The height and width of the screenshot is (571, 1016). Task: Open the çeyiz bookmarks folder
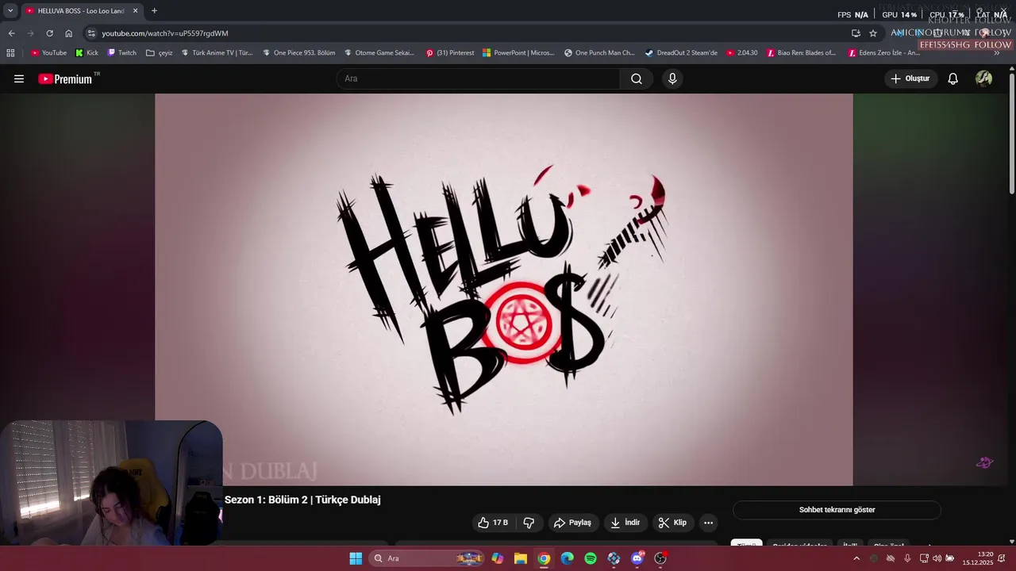pyautogui.click(x=159, y=53)
